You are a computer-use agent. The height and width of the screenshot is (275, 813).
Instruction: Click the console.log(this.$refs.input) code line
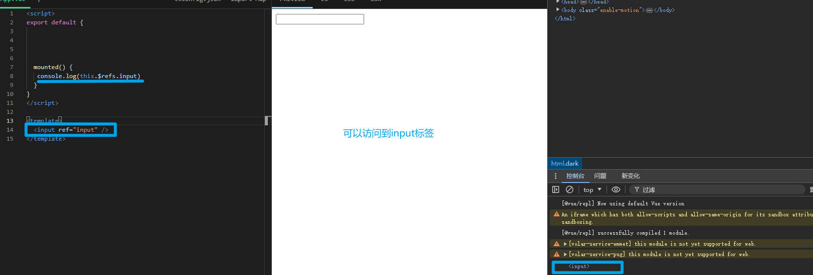pyautogui.click(x=89, y=76)
